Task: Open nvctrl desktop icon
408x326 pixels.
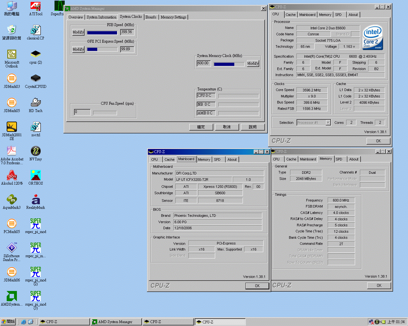Action: point(35,130)
